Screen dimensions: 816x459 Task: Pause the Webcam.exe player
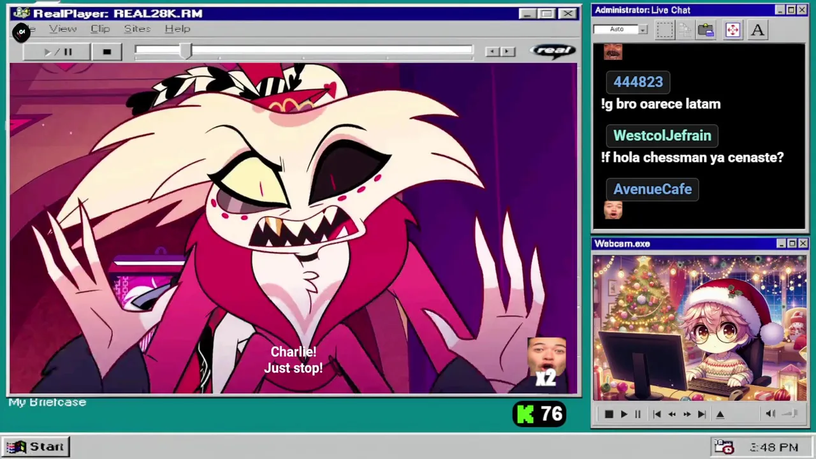[637, 414]
